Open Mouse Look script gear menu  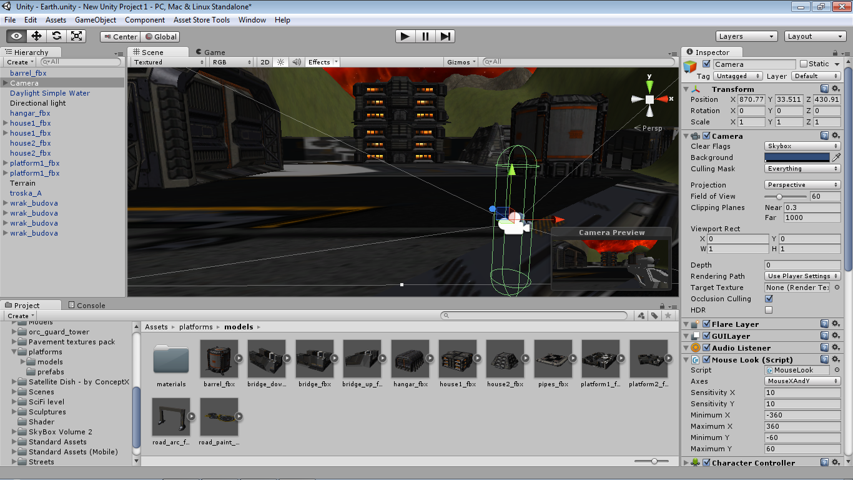point(835,359)
